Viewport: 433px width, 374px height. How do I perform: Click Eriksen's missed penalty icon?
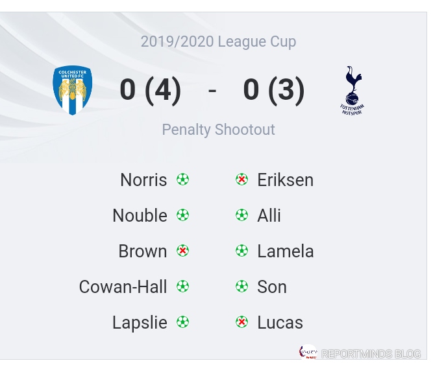(241, 180)
